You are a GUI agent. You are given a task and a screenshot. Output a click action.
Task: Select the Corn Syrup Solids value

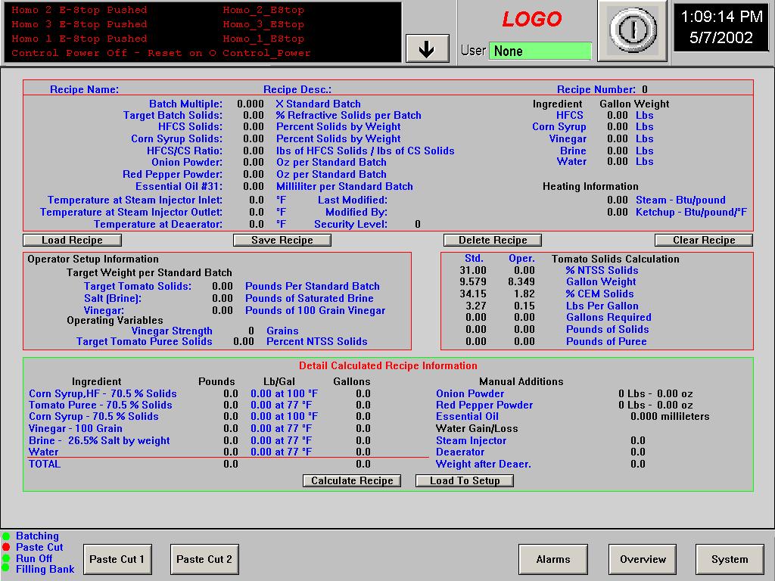254,139
